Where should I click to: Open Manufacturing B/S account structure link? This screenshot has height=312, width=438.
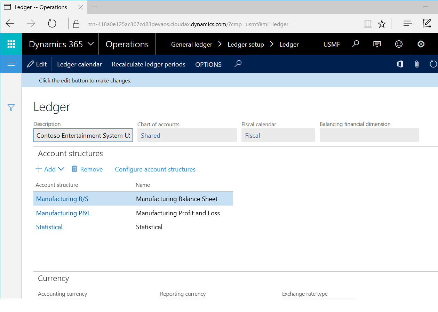click(62, 199)
